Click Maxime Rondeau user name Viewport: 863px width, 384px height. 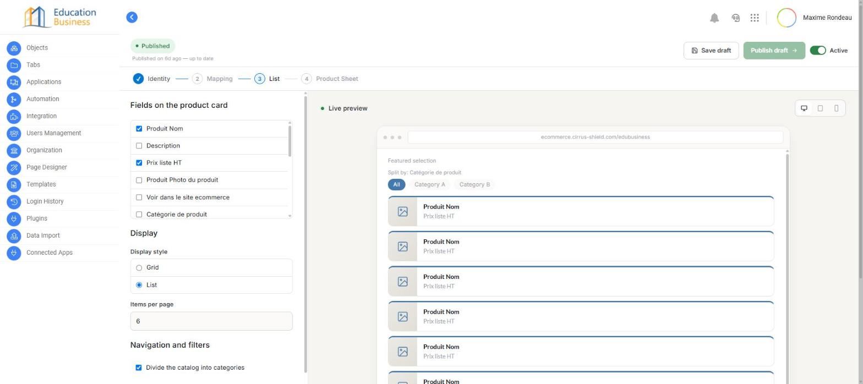(827, 18)
